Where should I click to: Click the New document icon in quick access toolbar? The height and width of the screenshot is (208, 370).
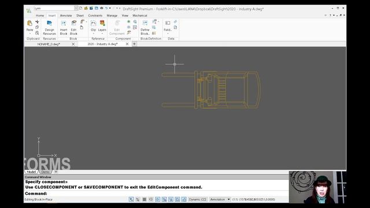pyautogui.click(x=81, y=8)
